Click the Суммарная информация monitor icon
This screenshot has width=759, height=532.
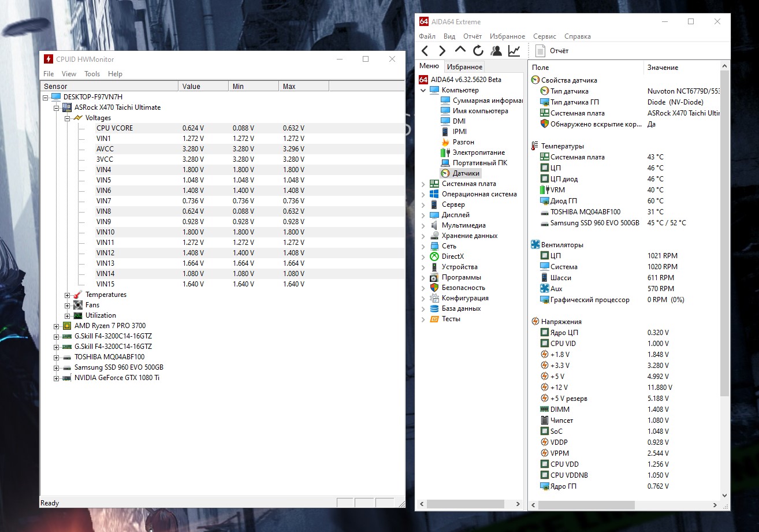pyautogui.click(x=445, y=101)
